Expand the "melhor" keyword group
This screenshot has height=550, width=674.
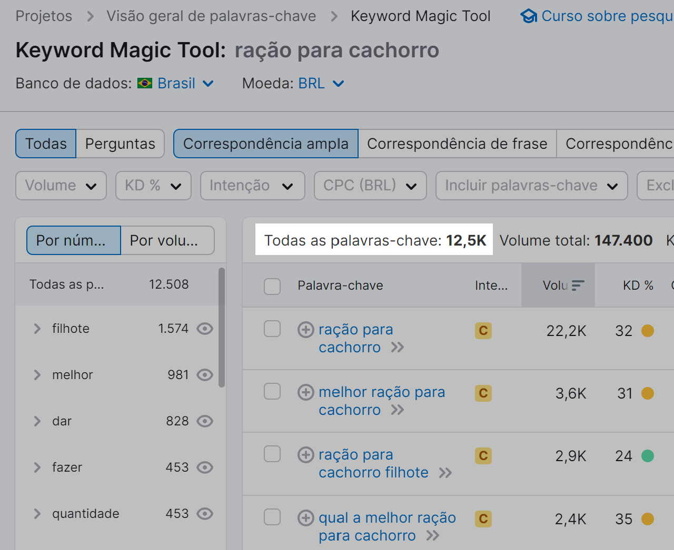pyautogui.click(x=37, y=374)
